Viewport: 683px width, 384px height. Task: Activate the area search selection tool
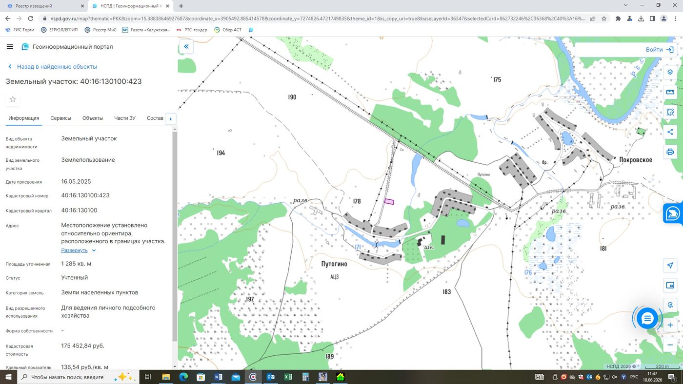click(x=670, y=112)
